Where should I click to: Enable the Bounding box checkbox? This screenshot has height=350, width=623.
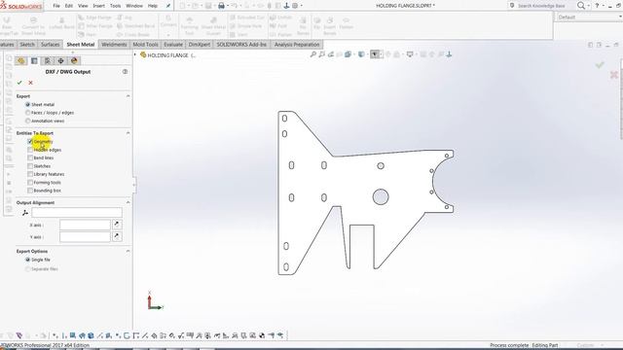point(30,191)
